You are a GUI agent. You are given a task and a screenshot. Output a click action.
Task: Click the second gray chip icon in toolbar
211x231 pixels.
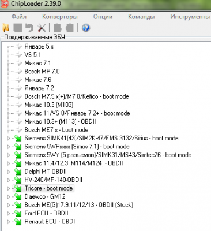pyautogui.click(x=70, y=28)
